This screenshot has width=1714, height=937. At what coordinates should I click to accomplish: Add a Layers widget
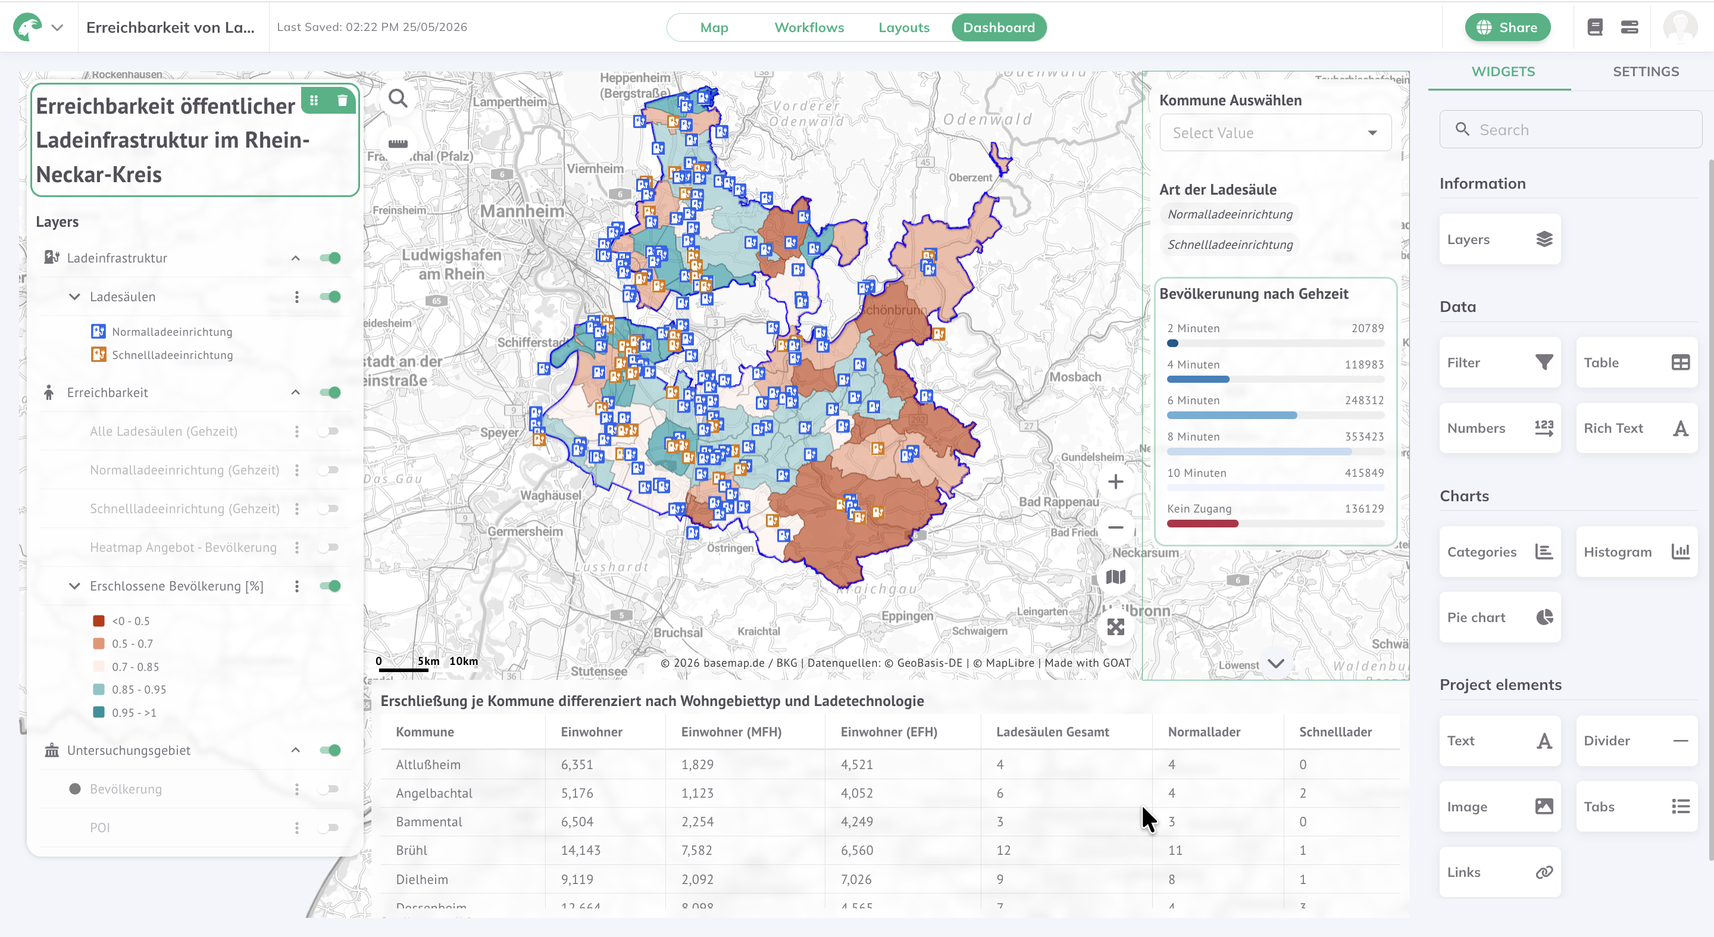[x=1500, y=239]
